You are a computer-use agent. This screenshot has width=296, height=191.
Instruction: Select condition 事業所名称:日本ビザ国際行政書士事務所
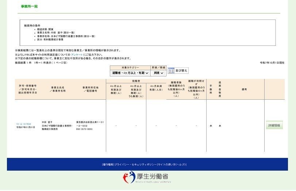coord(66,36)
